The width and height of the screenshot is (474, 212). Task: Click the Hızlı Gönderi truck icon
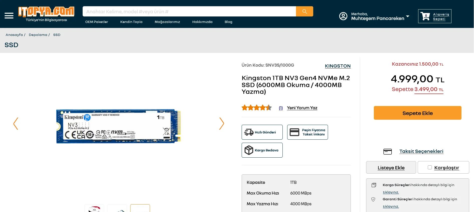click(249, 132)
